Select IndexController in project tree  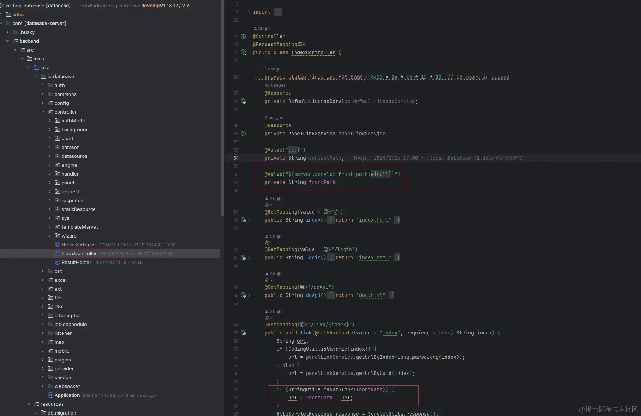coord(110,253)
